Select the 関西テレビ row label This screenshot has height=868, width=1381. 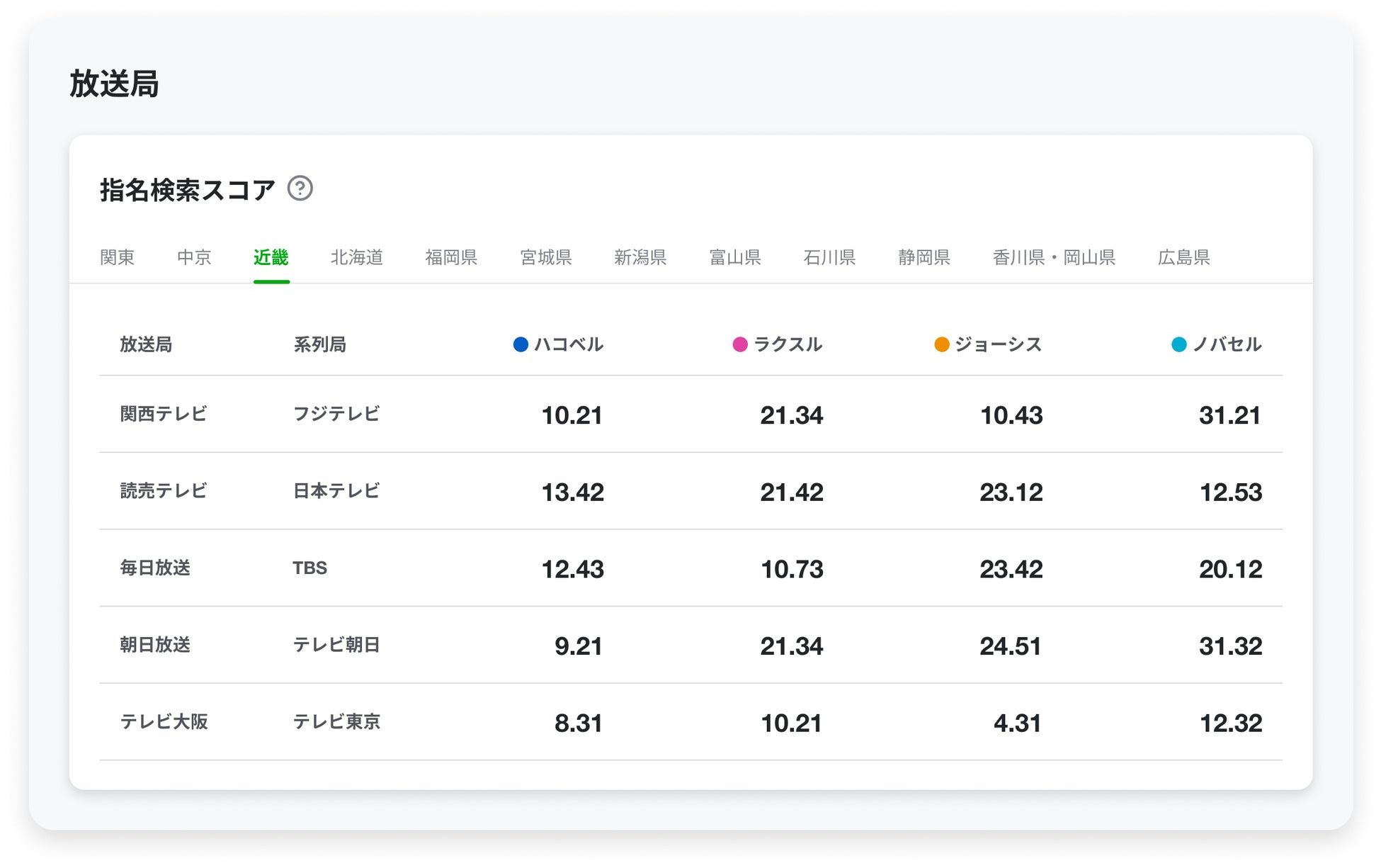pos(164,414)
